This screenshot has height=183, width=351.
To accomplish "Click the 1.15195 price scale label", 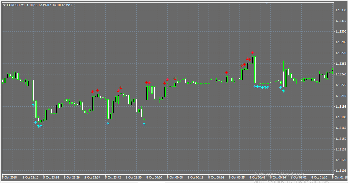I will click(x=340, y=107).
